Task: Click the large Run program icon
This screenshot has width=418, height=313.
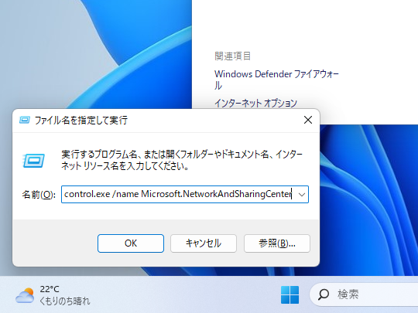Action: pyautogui.click(x=33, y=161)
